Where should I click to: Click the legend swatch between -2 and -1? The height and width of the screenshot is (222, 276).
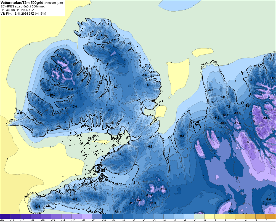(x=189, y=216)
